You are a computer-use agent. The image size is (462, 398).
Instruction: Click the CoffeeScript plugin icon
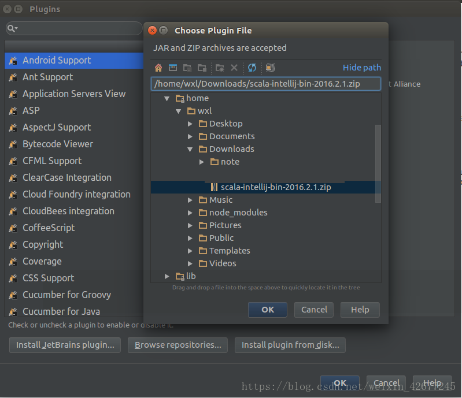(13, 228)
